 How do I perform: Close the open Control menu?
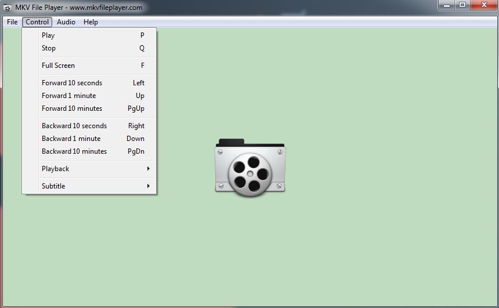pos(37,22)
